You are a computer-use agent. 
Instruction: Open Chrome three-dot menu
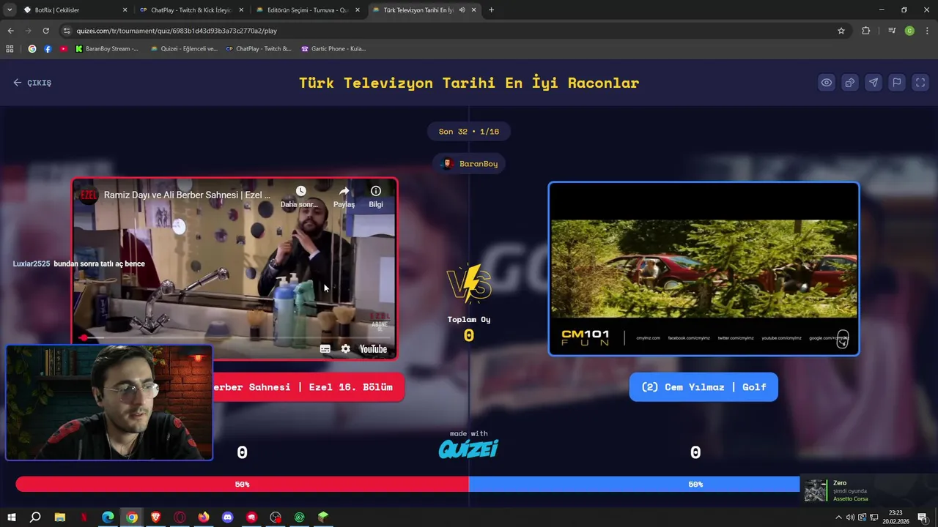[927, 31]
